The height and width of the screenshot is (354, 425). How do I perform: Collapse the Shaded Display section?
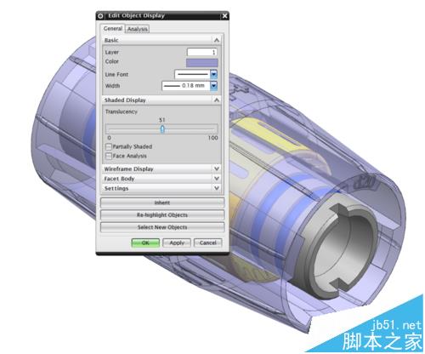(x=217, y=100)
